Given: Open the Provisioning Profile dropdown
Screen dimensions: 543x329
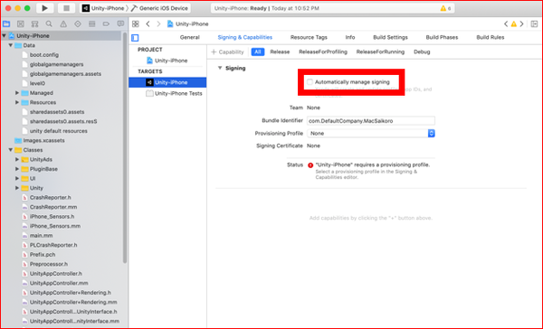Looking at the screenshot, I should pyautogui.click(x=371, y=133).
